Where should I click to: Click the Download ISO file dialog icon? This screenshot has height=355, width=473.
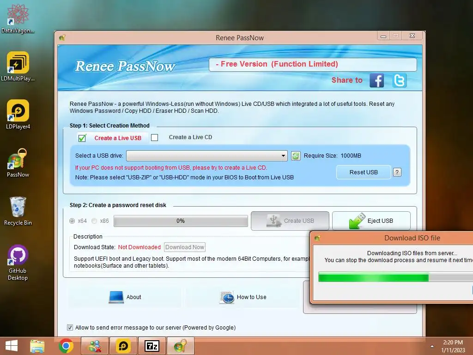[317, 238]
